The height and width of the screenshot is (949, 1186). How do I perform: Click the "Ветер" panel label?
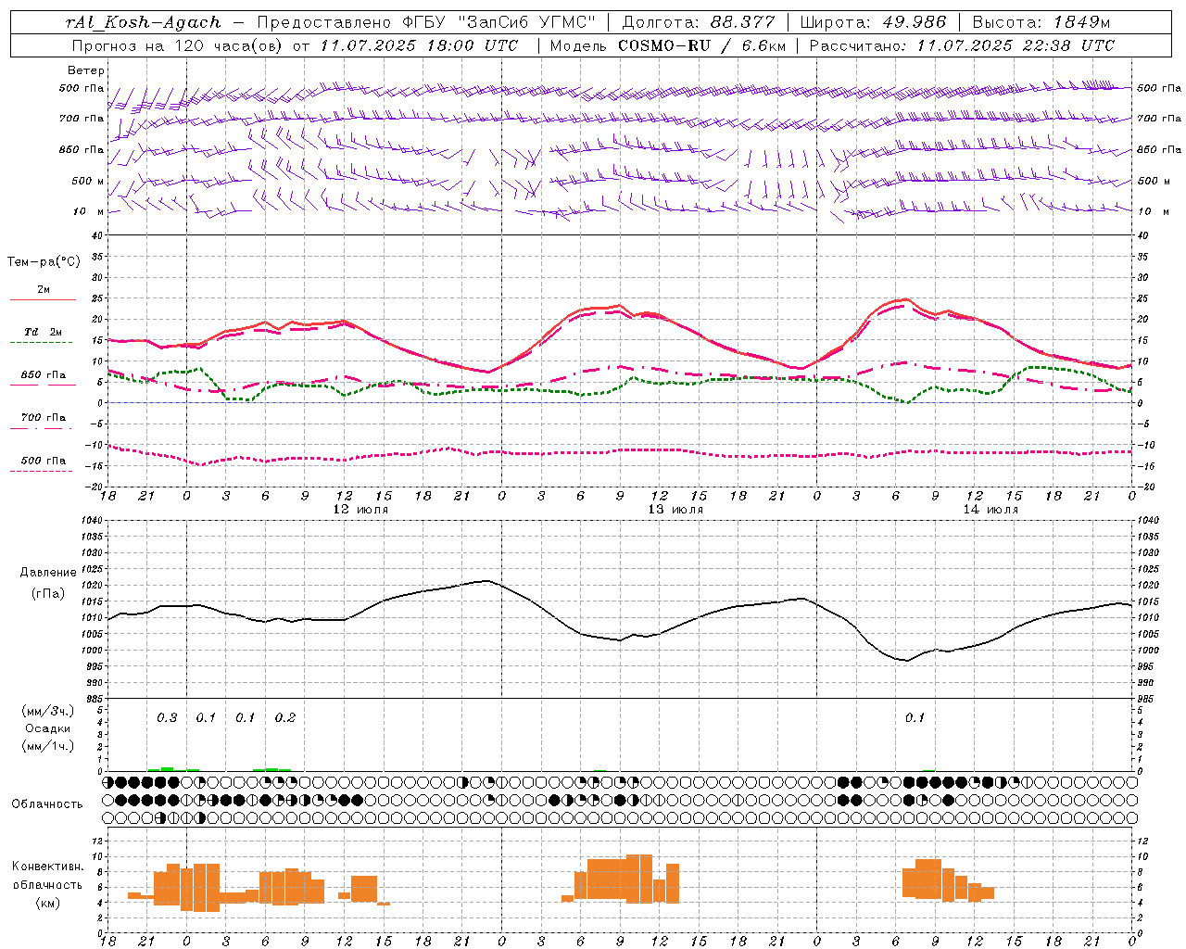(x=86, y=70)
